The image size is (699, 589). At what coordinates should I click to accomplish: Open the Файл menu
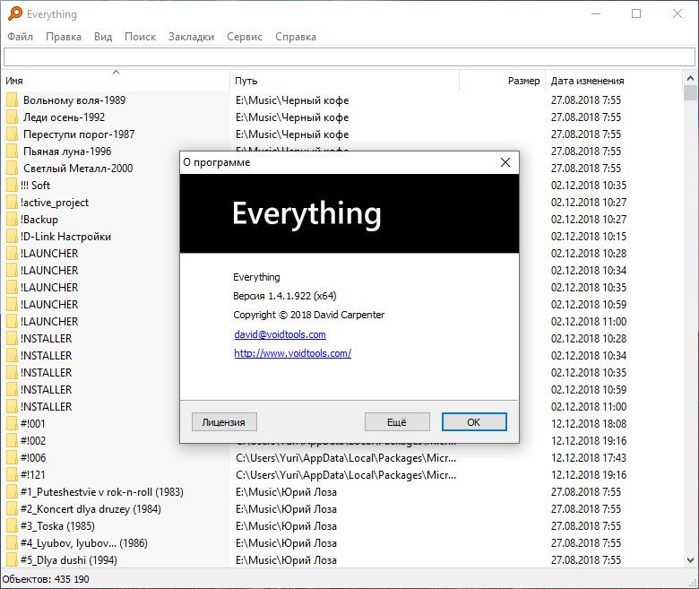tap(20, 37)
